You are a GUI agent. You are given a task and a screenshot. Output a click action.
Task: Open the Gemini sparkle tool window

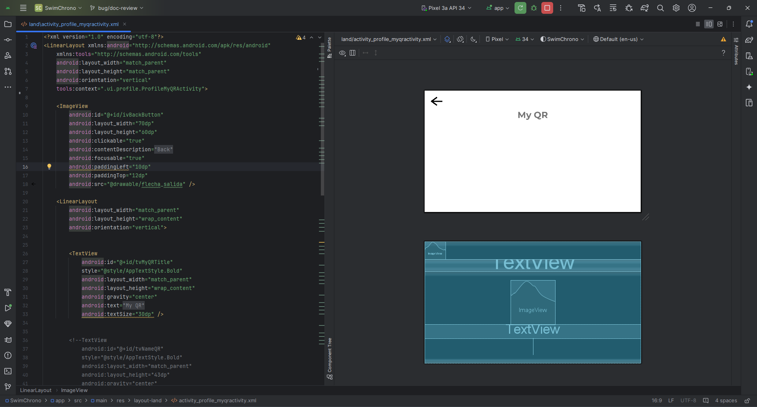click(749, 87)
